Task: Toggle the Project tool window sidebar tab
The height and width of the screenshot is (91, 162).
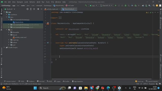Action: point(1,11)
